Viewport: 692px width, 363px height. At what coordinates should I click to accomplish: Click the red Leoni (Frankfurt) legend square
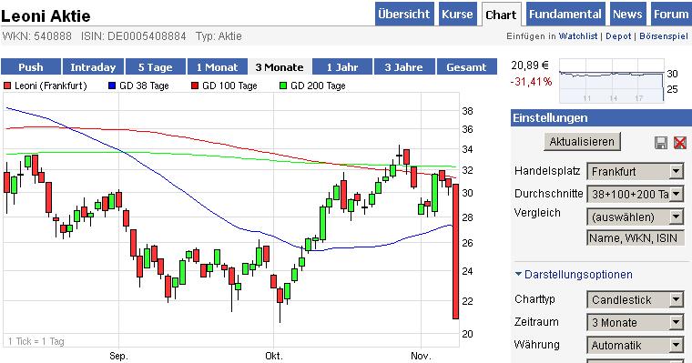(7, 86)
